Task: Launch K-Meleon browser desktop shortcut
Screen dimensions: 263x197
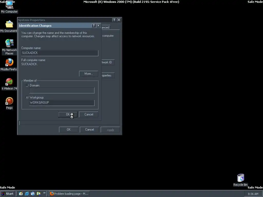Action: [x=9, y=84]
